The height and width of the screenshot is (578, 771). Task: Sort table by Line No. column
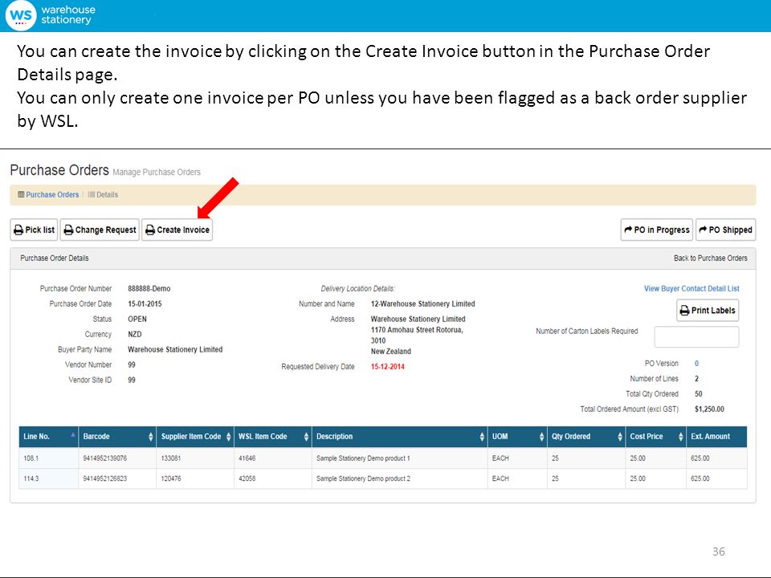tap(49, 437)
